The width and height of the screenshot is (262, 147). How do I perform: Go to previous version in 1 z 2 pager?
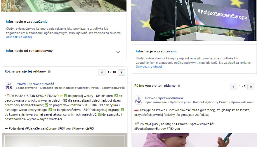pos(233,86)
